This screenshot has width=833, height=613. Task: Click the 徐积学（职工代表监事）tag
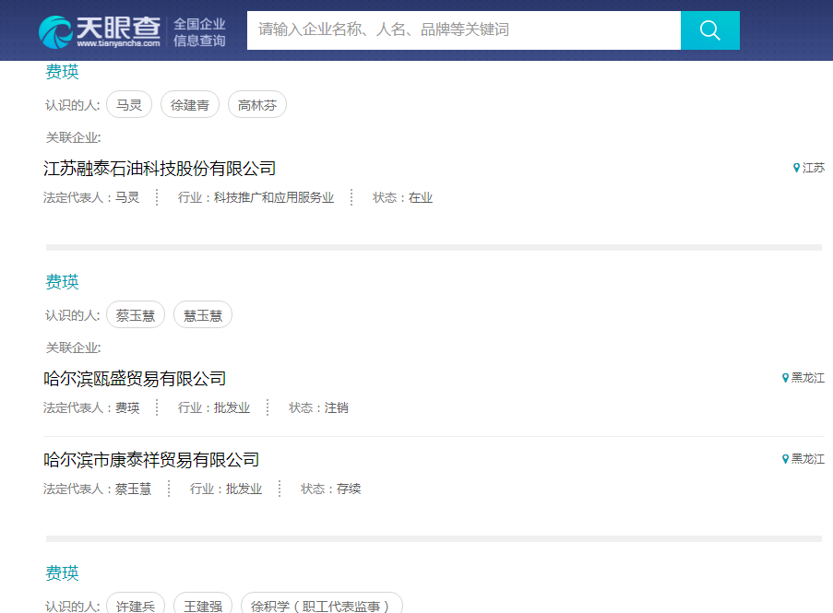322,605
